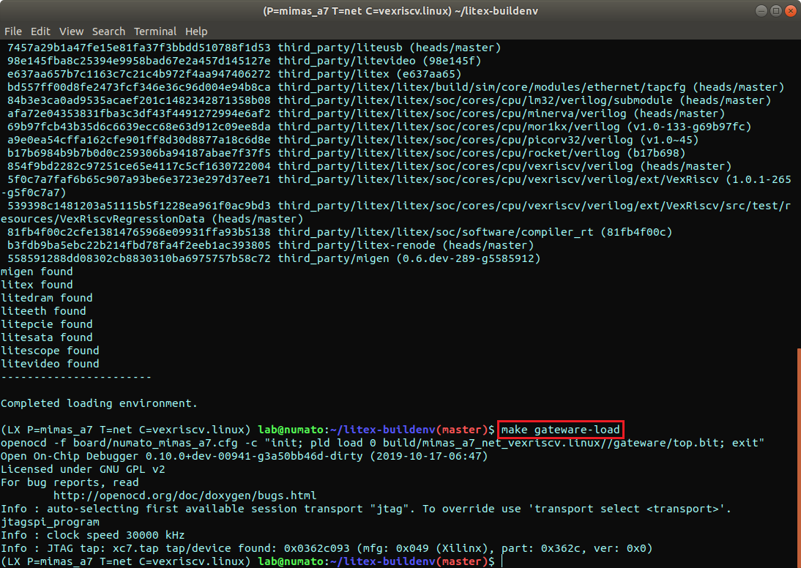Open the Edit menu
Viewport: 801px width, 568px height.
40,31
